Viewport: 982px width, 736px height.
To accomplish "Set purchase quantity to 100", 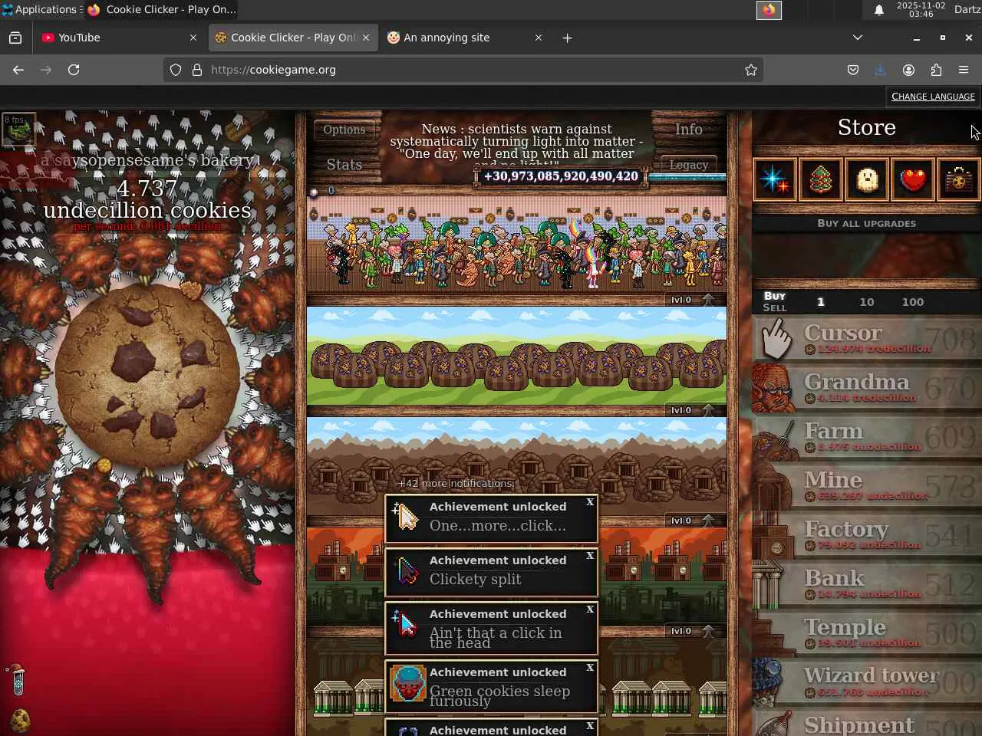I will coord(913,302).
